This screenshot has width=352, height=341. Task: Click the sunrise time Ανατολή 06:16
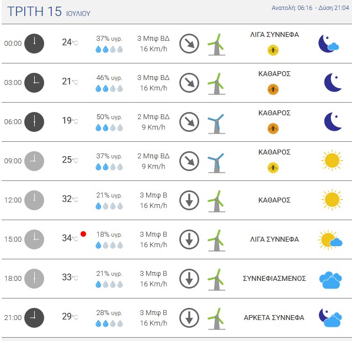[x=292, y=8]
